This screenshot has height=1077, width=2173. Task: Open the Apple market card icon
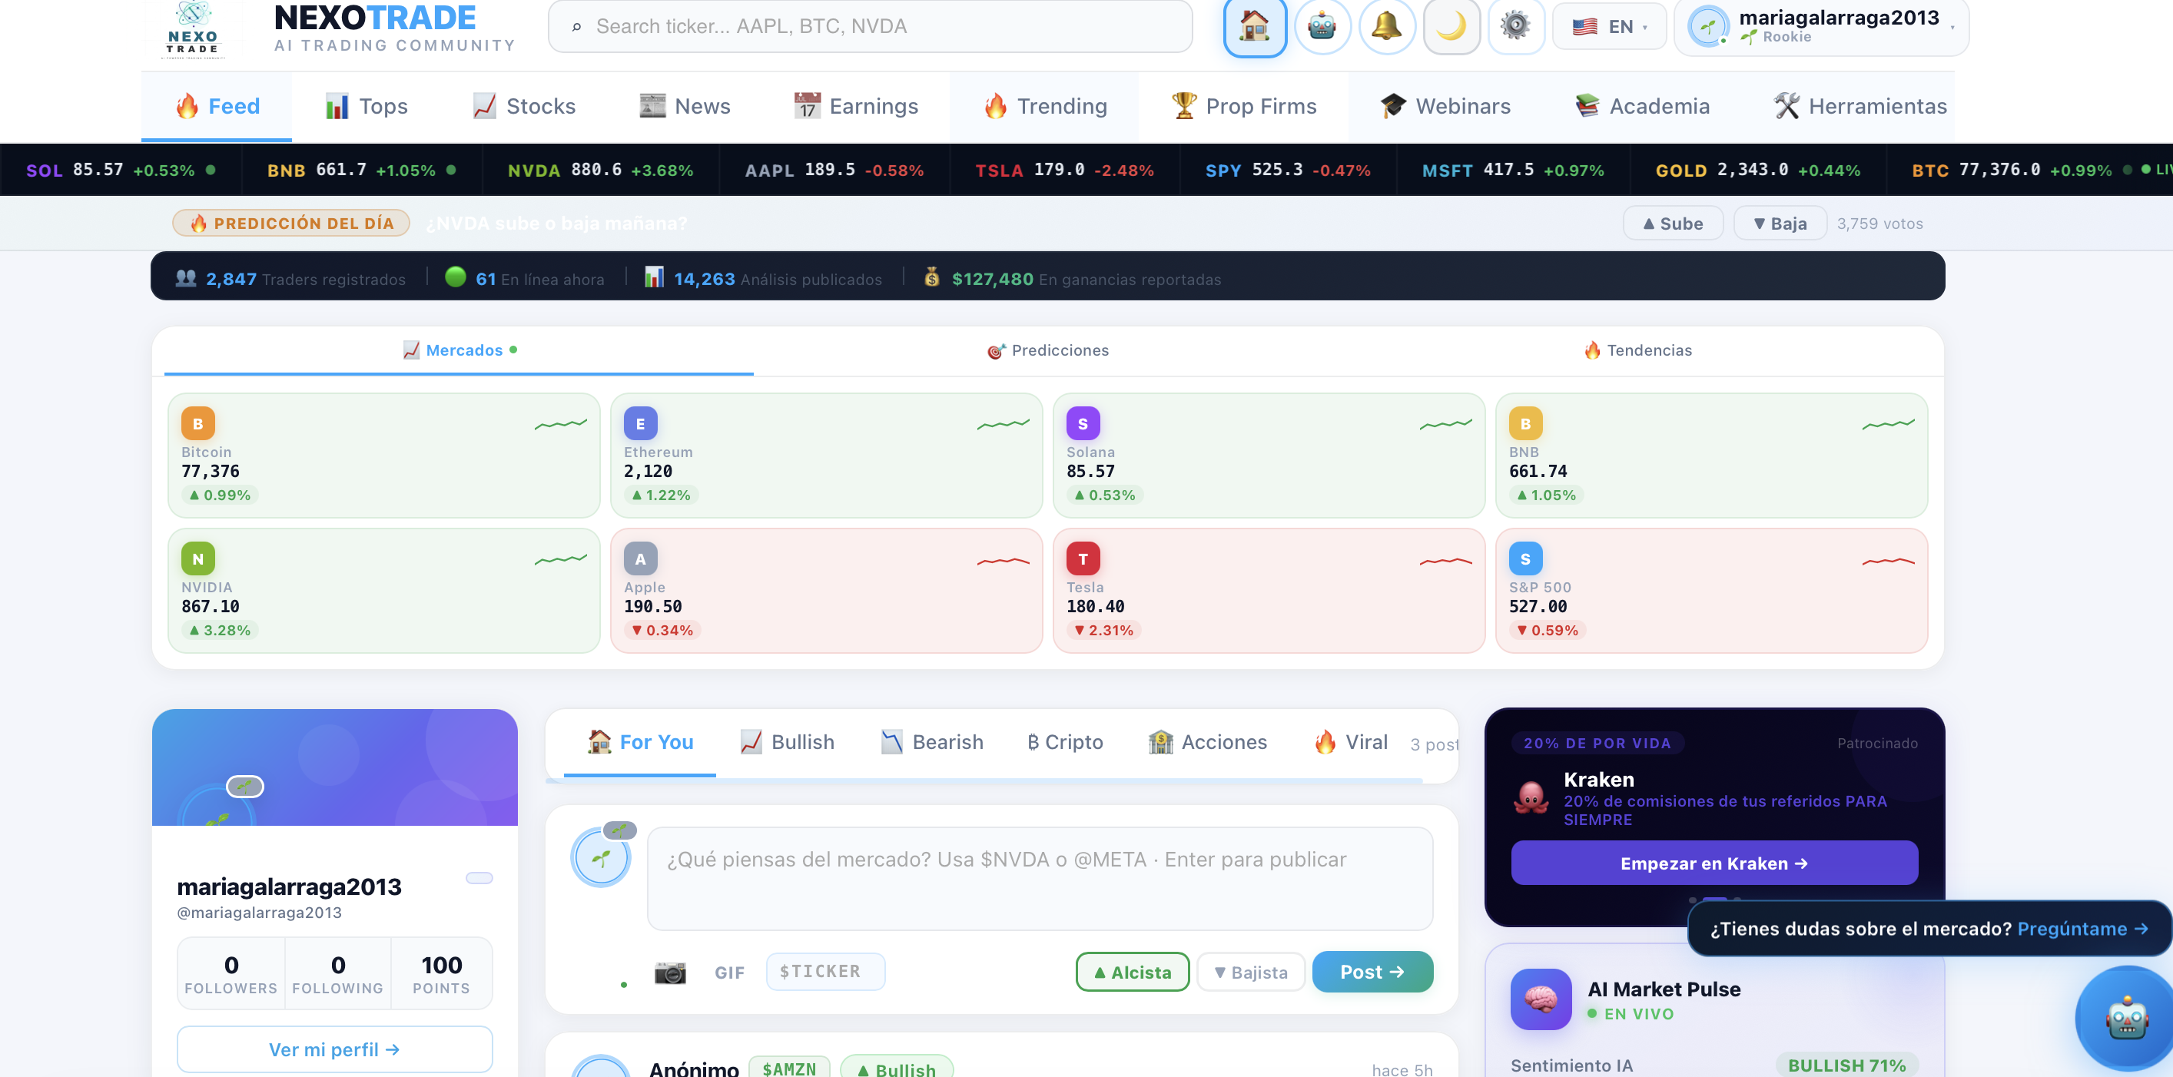(640, 558)
